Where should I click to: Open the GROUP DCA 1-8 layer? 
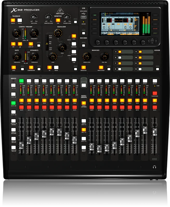tap(84, 121)
